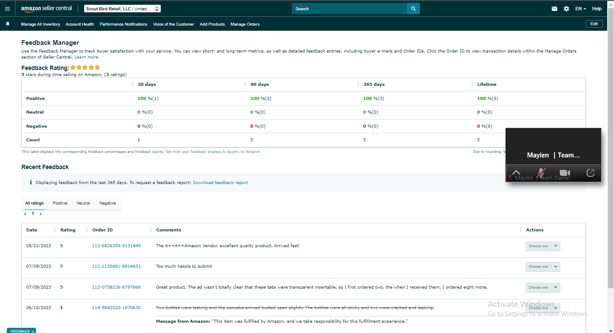Open order 112-1130881-8814631
Viewport: 614px width, 333px height.
tap(116, 266)
